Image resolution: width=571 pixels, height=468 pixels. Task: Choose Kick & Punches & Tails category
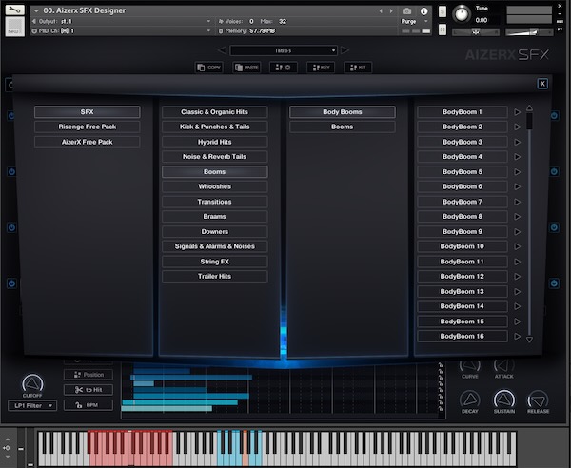[214, 127]
